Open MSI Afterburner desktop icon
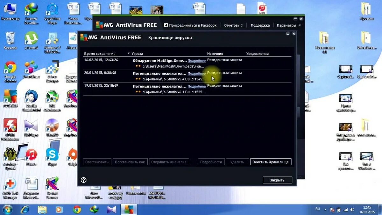This screenshot has width=382, height=215. click(52, 101)
